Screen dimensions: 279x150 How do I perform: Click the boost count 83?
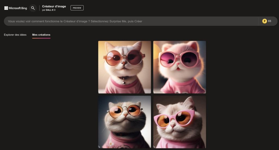point(269,21)
